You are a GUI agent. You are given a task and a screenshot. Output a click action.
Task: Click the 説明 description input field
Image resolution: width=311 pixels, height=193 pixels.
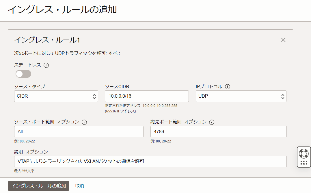(150, 162)
